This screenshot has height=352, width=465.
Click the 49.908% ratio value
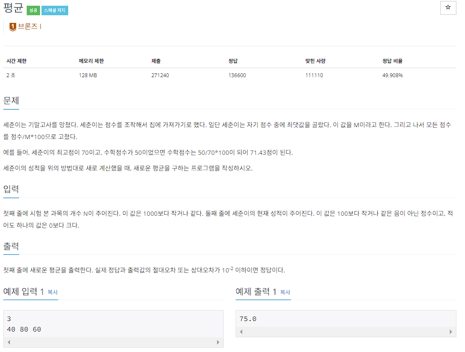393,75
